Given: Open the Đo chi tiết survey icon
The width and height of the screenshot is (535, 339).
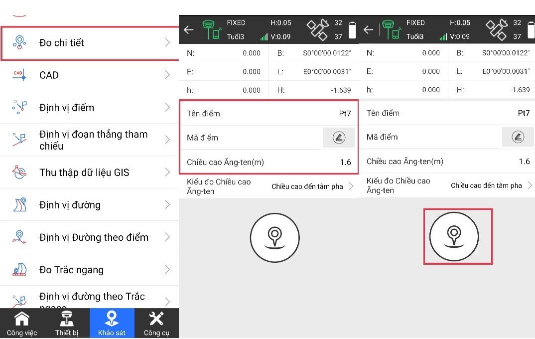Looking at the screenshot, I should [x=19, y=43].
